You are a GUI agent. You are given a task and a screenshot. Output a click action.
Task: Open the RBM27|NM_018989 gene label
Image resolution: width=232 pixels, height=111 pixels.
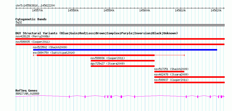pyautogui.click(x=27, y=94)
